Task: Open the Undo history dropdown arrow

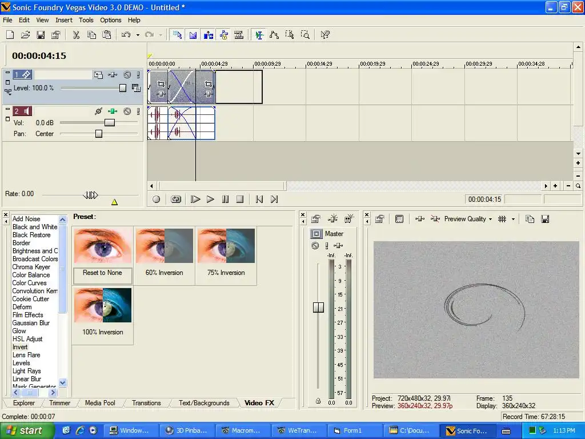Action: [x=138, y=35]
